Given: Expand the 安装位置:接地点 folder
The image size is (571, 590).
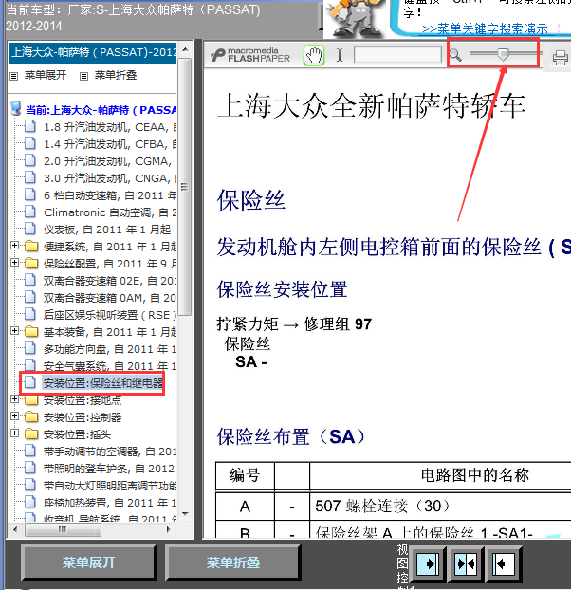Looking at the screenshot, I should [x=14, y=398].
